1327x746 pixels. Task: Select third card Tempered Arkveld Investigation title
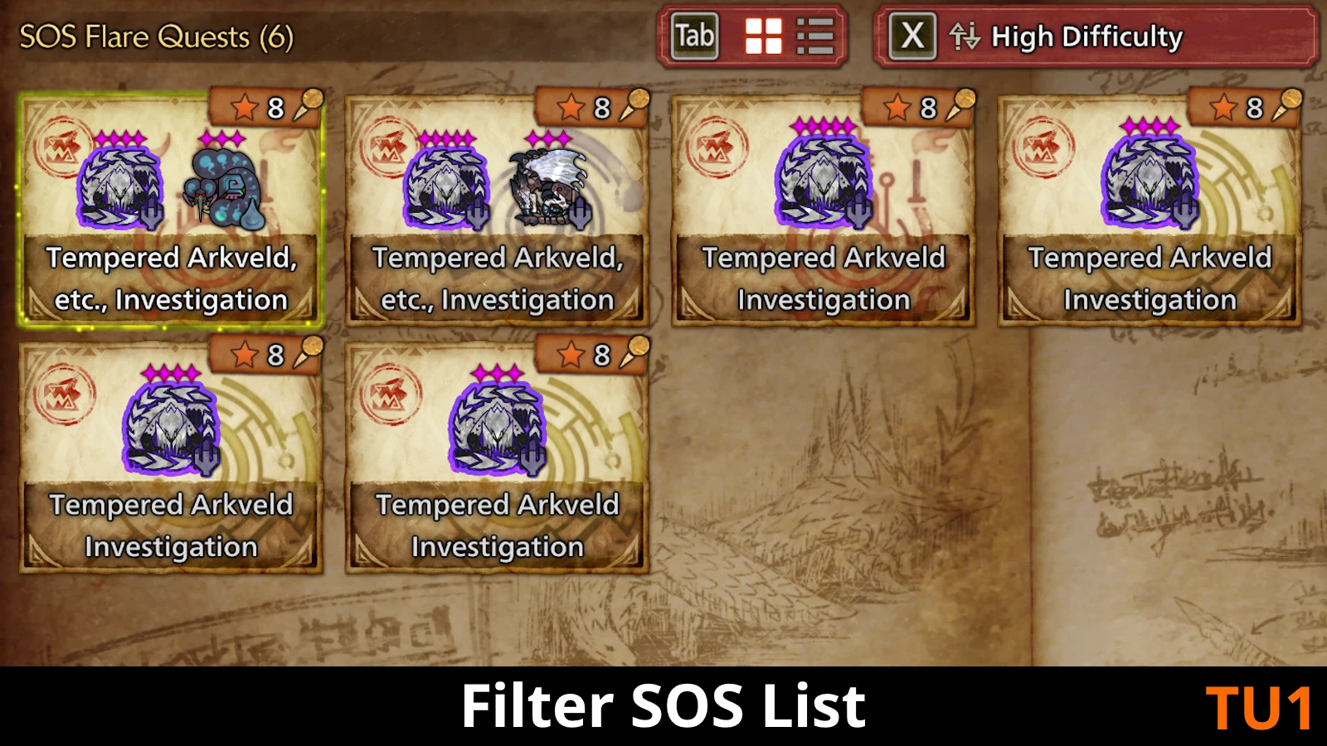click(x=823, y=279)
